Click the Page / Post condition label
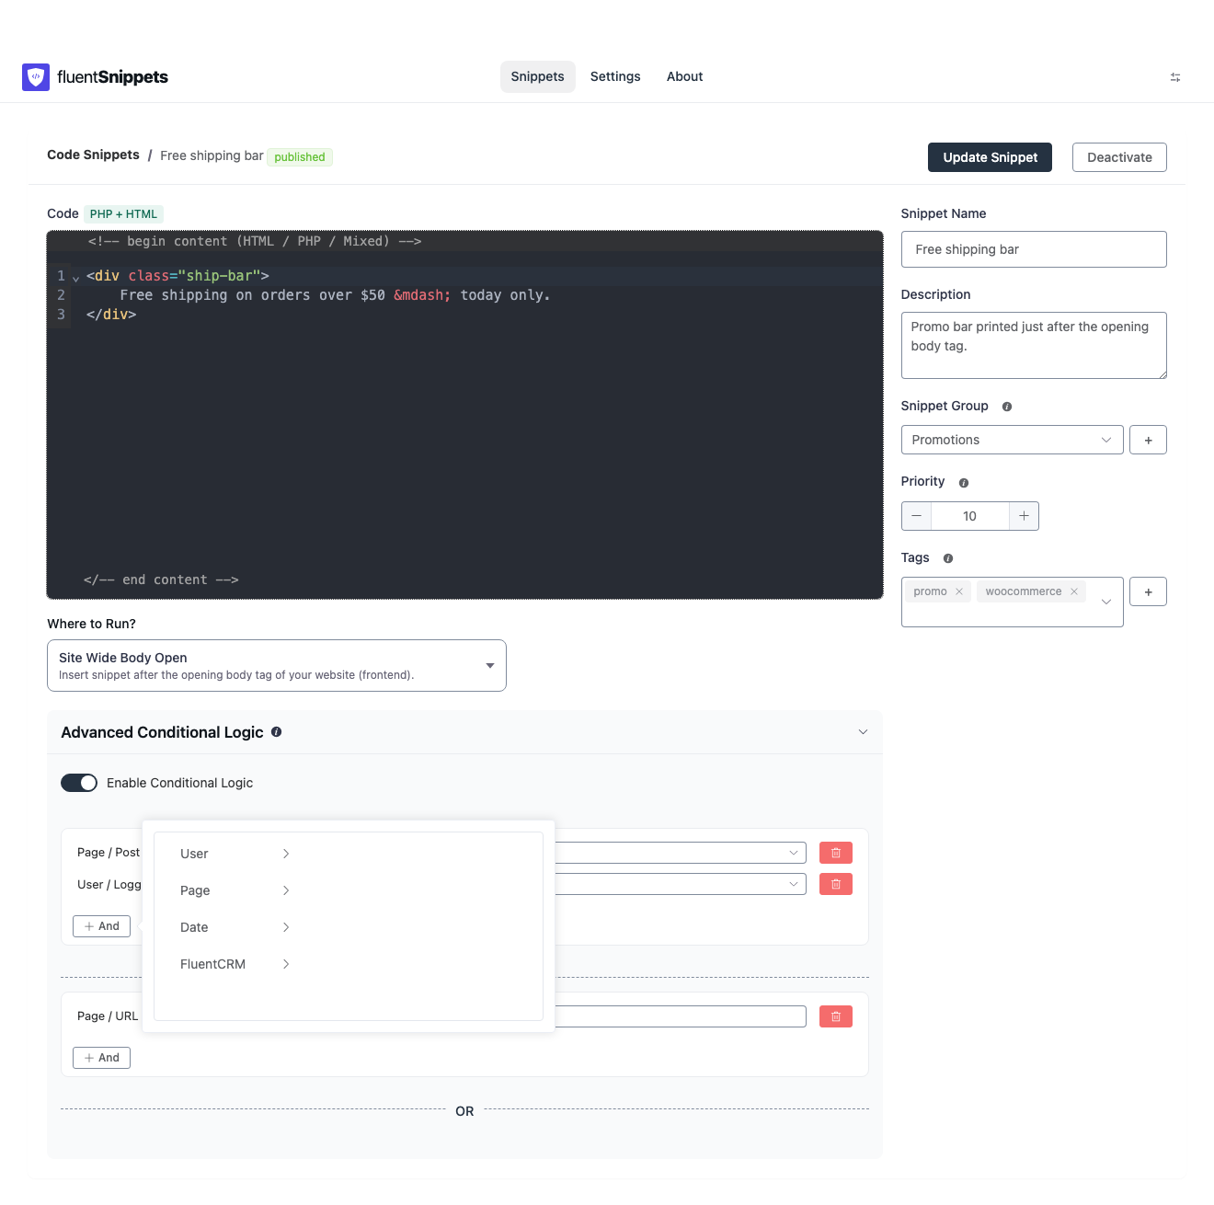Viewport: 1214px width, 1205px height. click(x=109, y=853)
